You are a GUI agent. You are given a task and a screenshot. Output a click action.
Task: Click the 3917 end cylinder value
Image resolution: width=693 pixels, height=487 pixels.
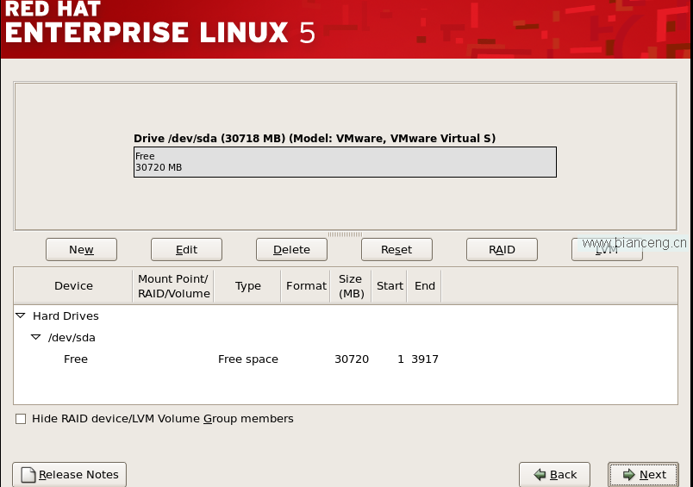(x=425, y=359)
